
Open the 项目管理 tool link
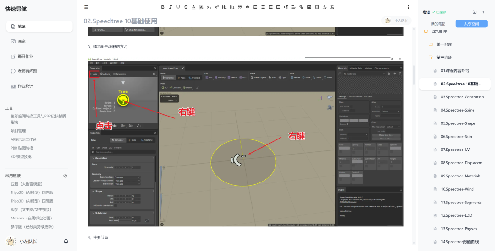click(18, 131)
